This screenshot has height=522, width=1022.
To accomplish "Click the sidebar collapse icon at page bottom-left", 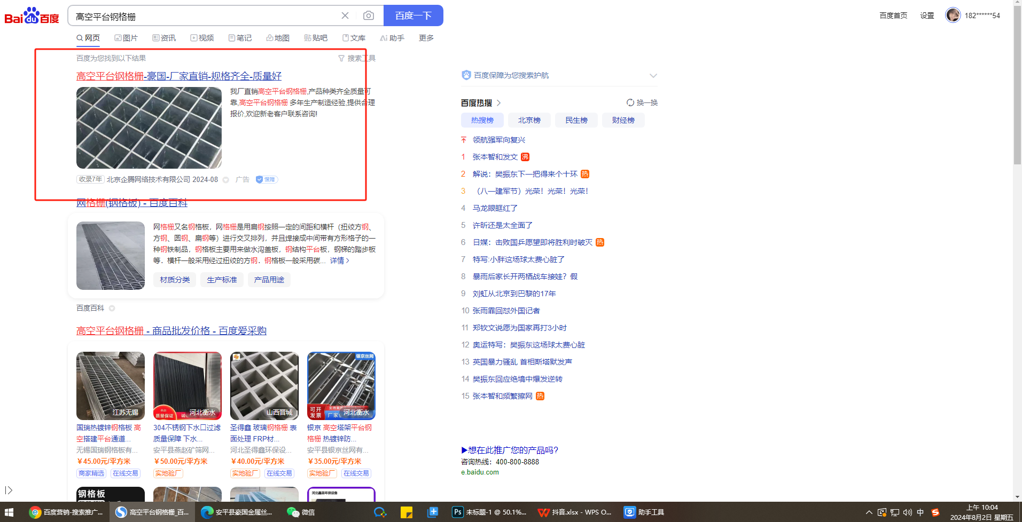I will 9,490.
